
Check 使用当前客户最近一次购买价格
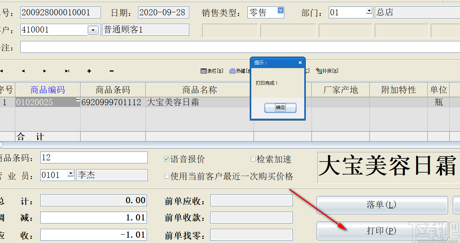click(x=166, y=176)
